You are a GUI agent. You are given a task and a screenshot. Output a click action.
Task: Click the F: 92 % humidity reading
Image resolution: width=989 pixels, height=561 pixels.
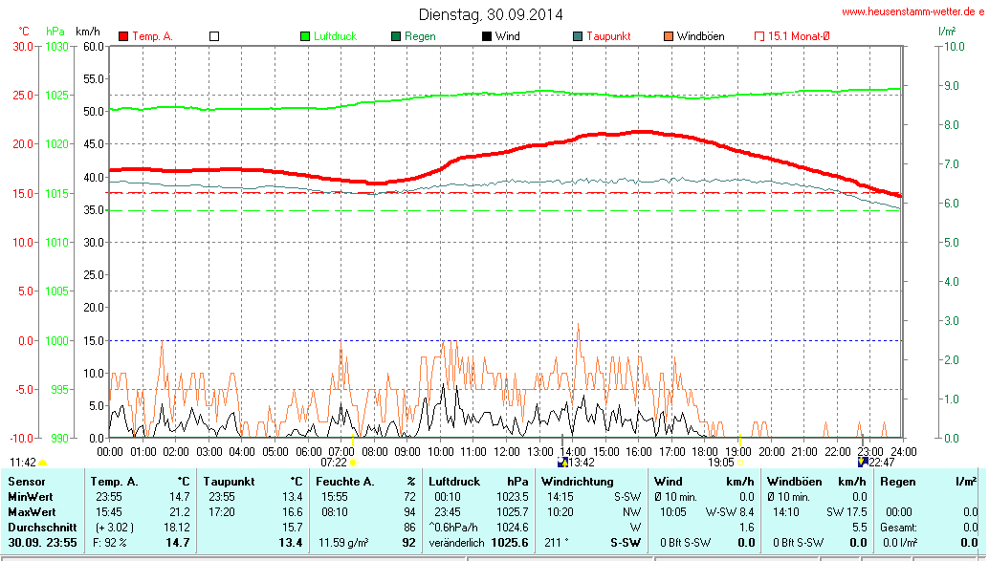click(110, 543)
